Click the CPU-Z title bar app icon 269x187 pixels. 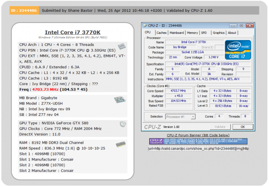click(145, 26)
